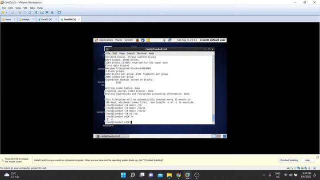Image resolution: width=320 pixels, height=180 pixels.
Task: Launch Thunderbird mail from GNOME panel
Action: 142,40
